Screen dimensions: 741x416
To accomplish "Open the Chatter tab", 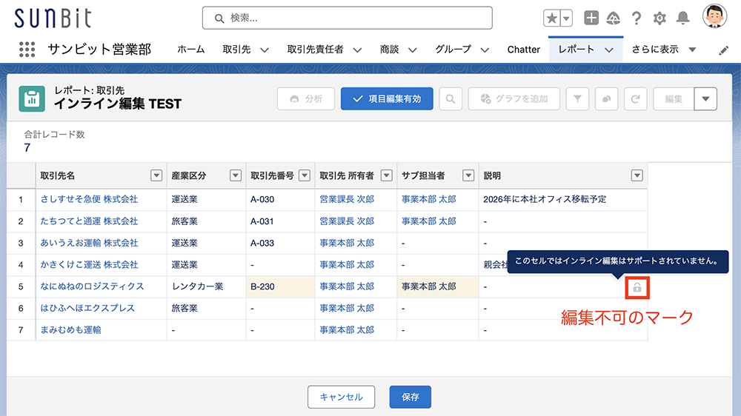I will [x=524, y=50].
